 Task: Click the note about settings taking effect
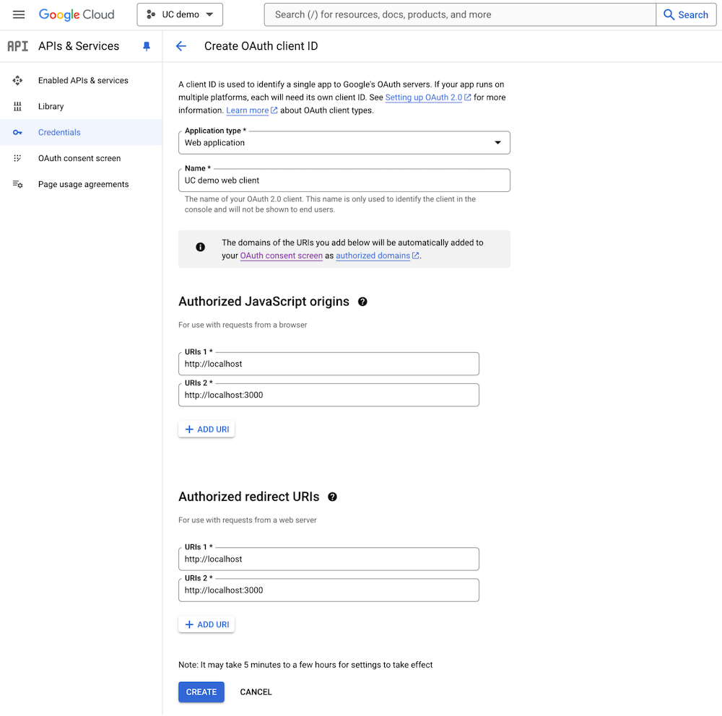coord(305,665)
